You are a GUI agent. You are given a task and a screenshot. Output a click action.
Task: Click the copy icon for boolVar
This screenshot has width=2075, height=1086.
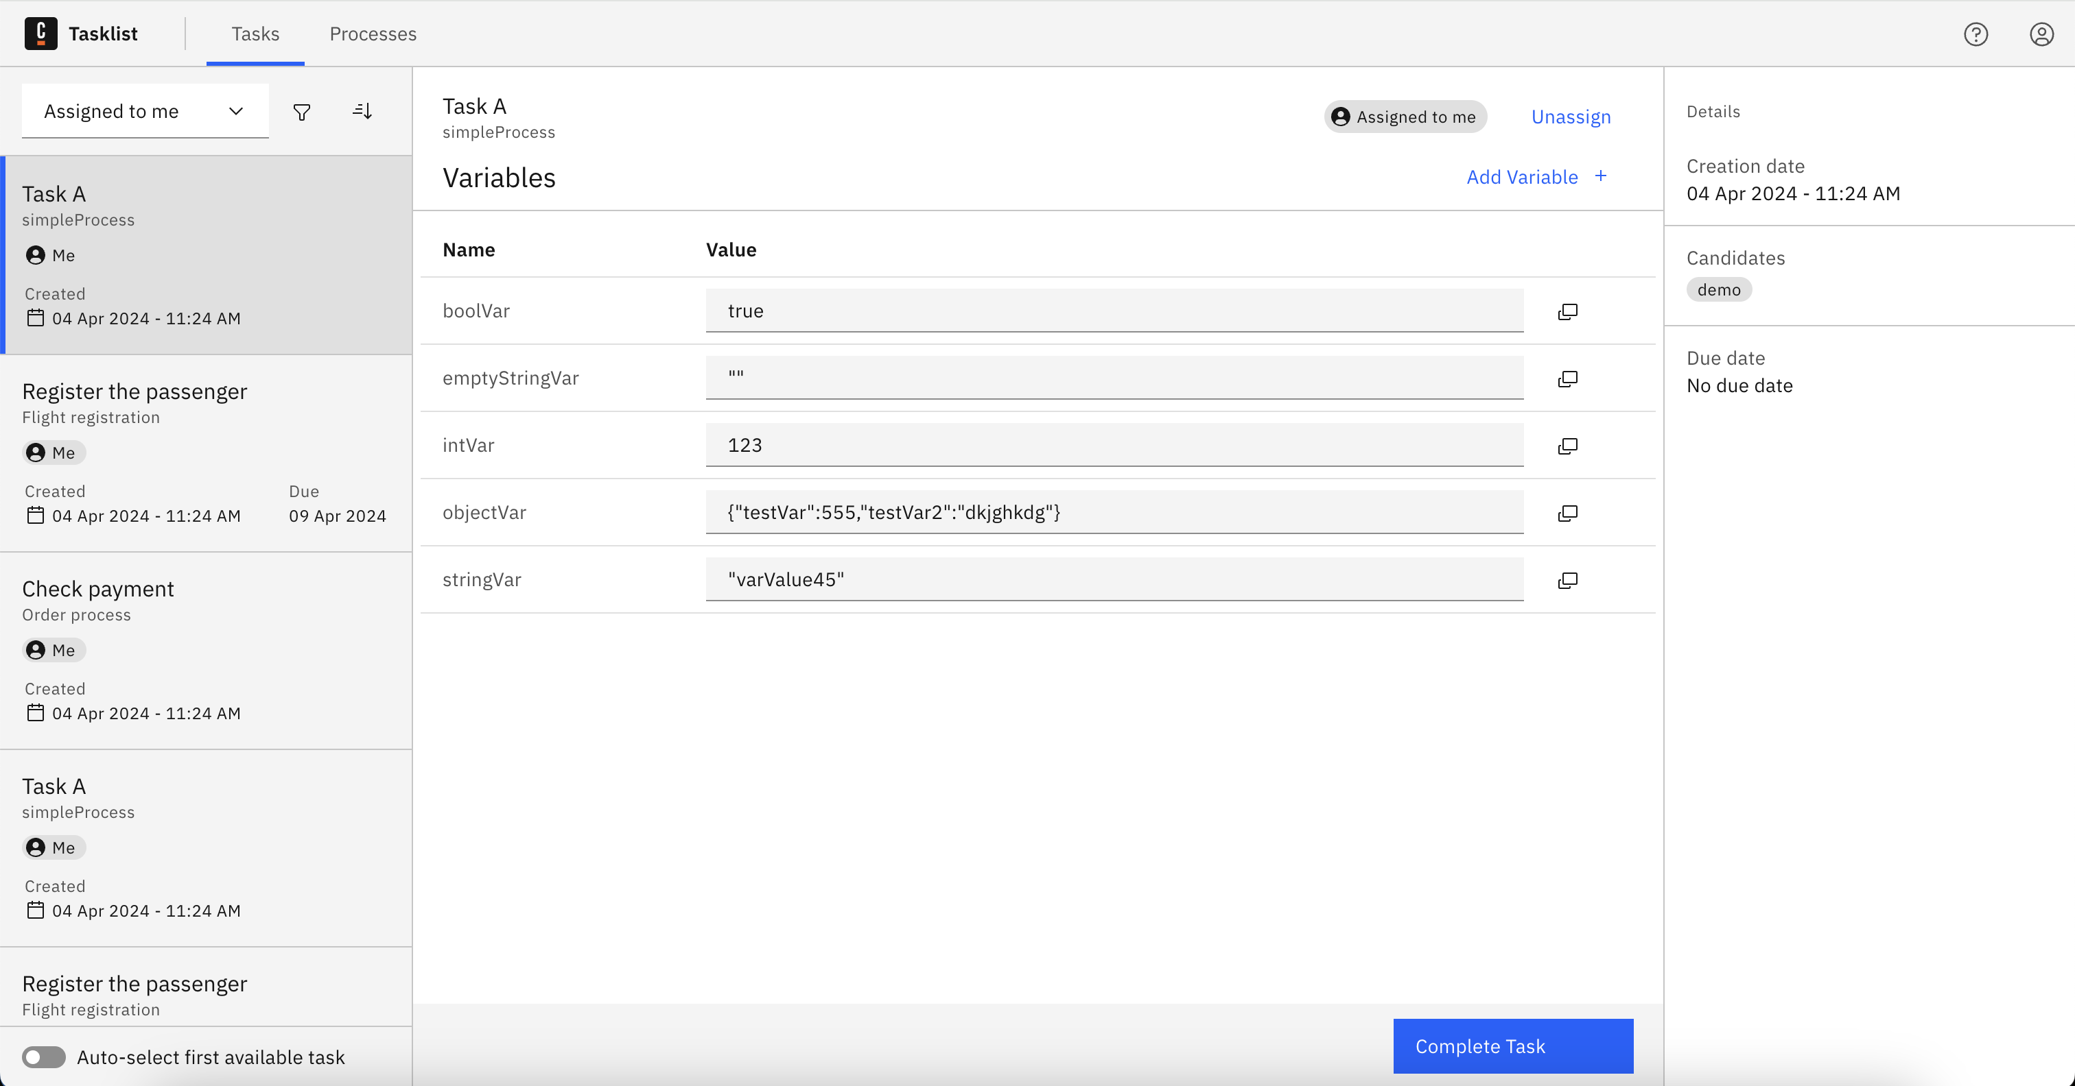point(1567,311)
